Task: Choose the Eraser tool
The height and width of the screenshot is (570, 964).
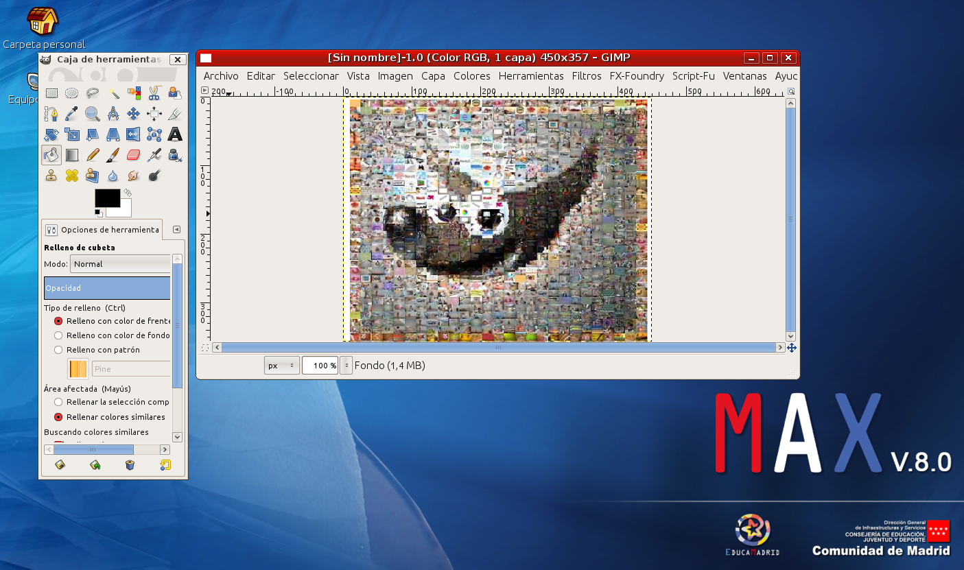Action: (x=134, y=155)
